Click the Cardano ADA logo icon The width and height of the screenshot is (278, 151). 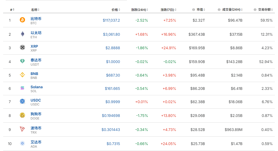(22, 143)
